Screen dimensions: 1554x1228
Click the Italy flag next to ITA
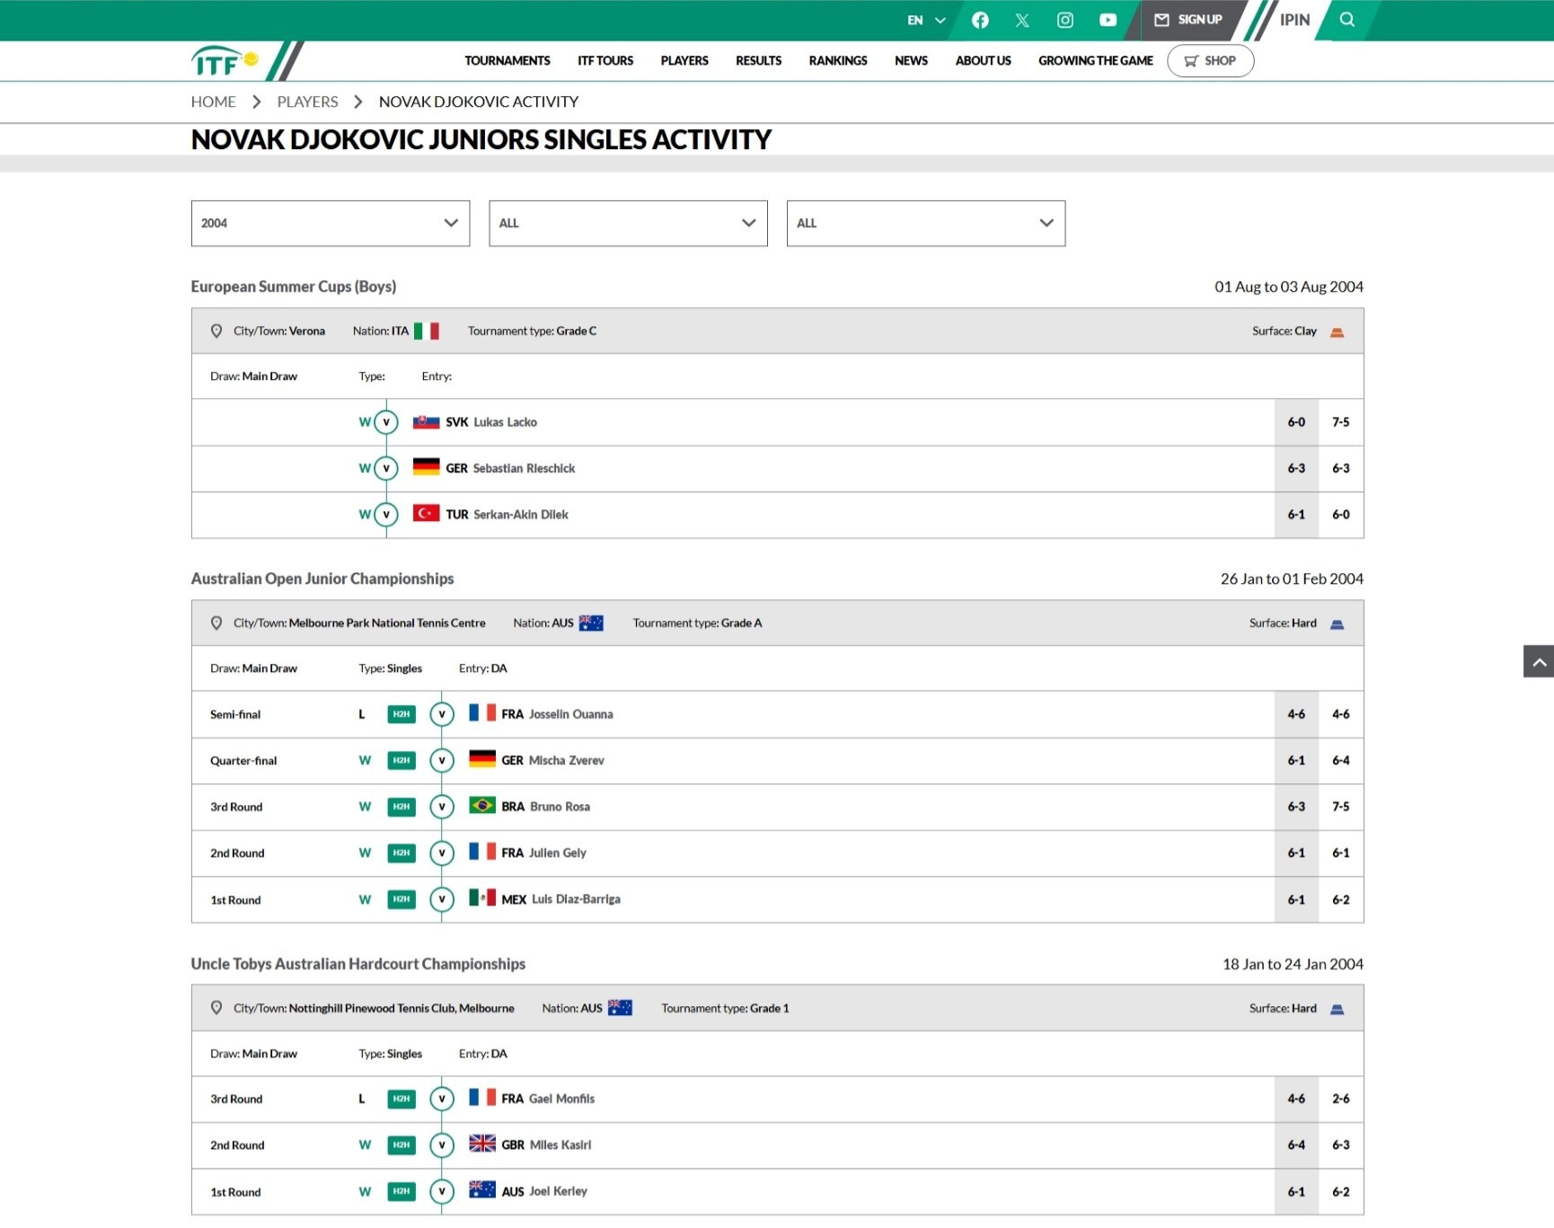[427, 331]
